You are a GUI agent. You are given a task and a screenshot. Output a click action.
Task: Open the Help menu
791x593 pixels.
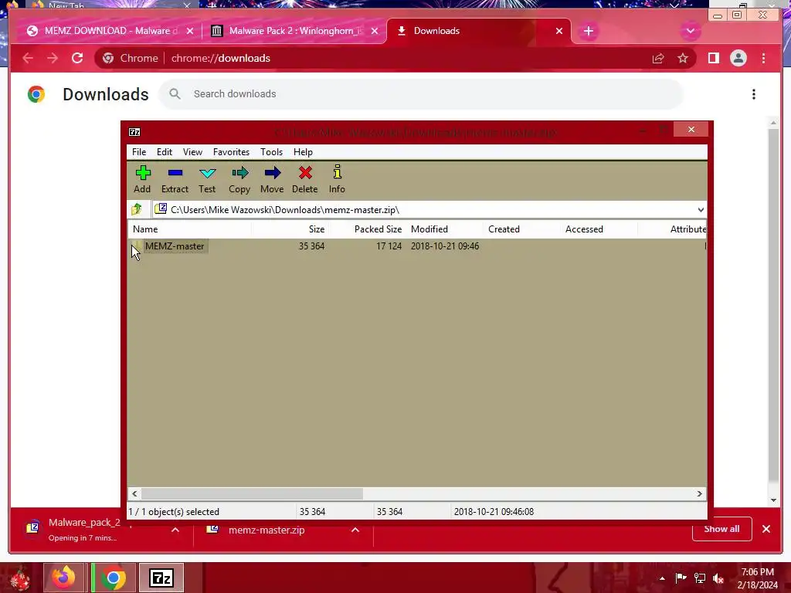[303, 152]
